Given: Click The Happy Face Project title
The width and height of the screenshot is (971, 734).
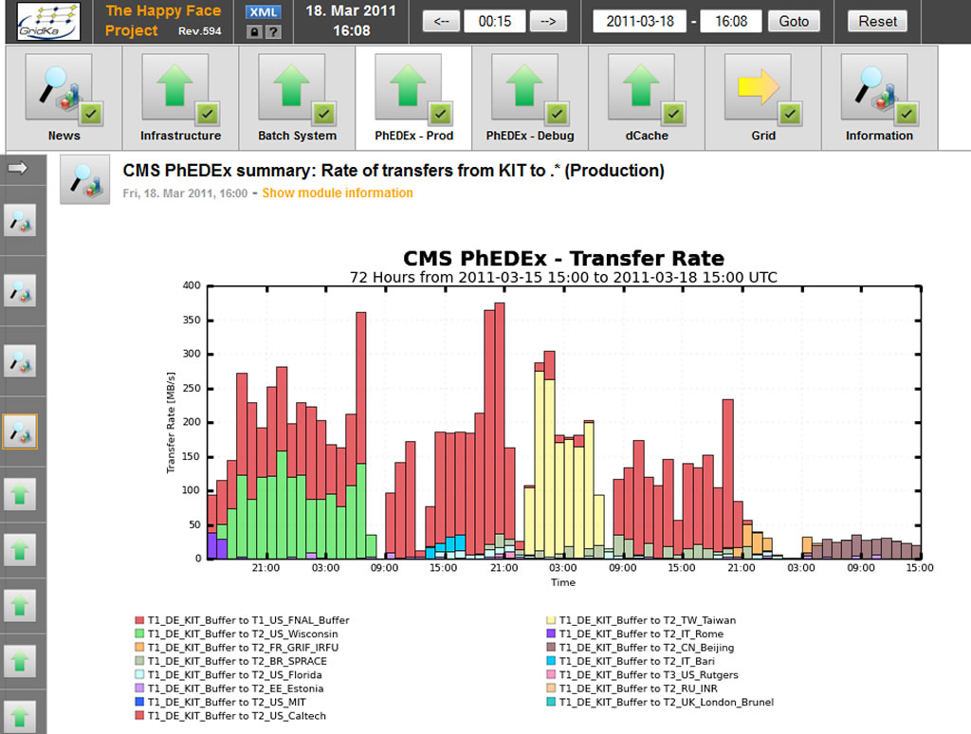Looking at the screenshot, I should (x=163, y=21).
